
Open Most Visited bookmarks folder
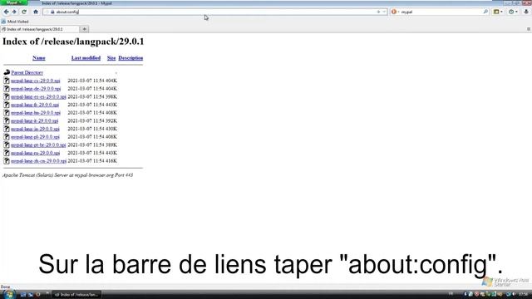(15, 22)
